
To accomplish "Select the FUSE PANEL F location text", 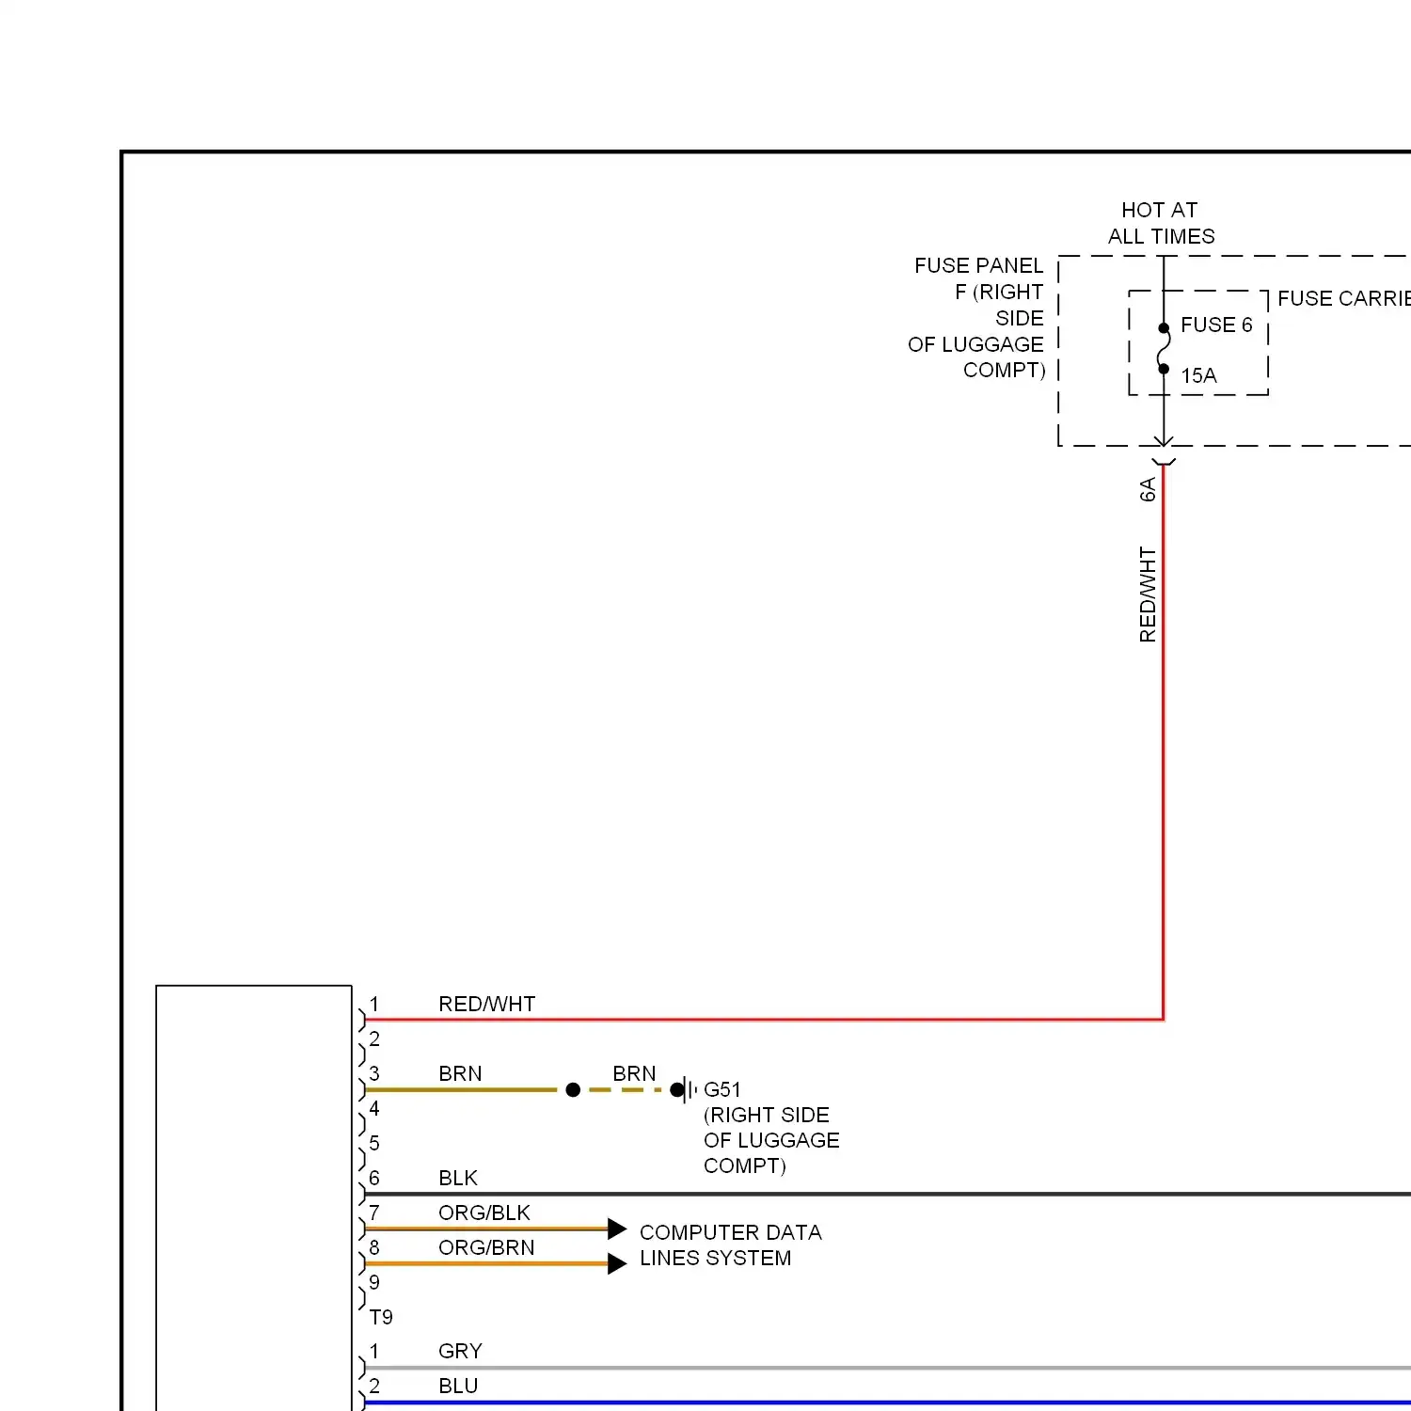I will pos(976,318).
